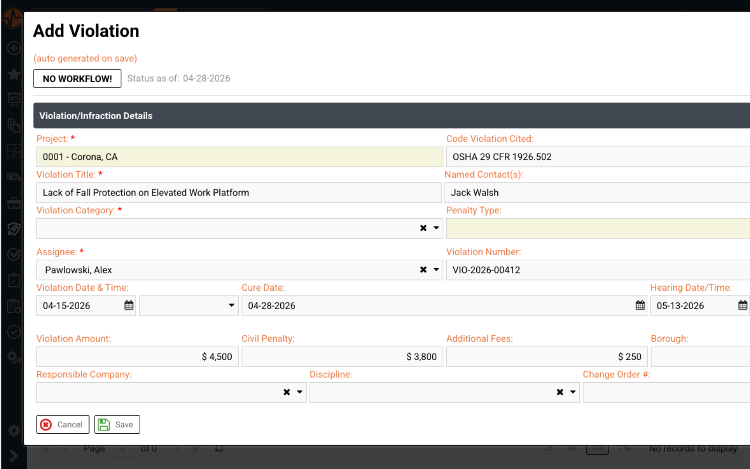Viewport: 750px width, 469px height.
Task: Open the clipboard clock icon in sidebar
Action: click(x=14, y=306)
